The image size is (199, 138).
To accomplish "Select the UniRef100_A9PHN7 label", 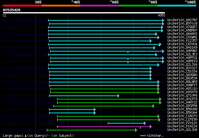I will pos(182,51).
